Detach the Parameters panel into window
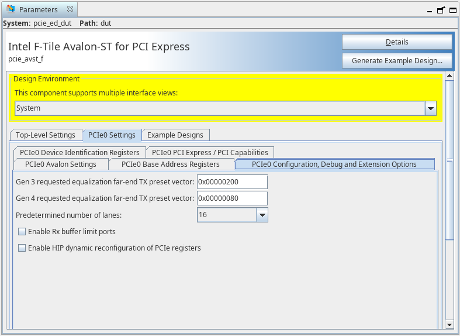Screen dimensions: 460x336 [441, 10]
